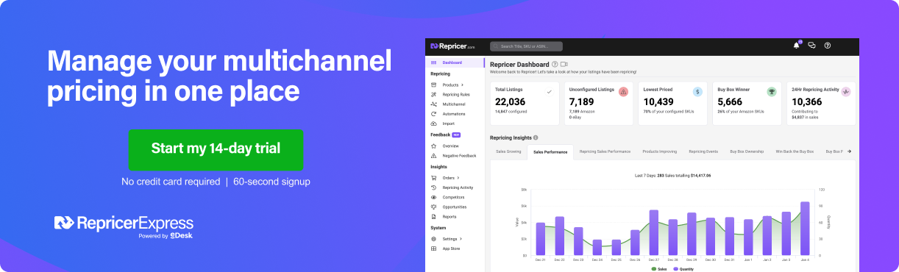Screen dimensions: 899x272
Task: Click the 7,189 Unconfigured Listings value
Action: point(581,102)
